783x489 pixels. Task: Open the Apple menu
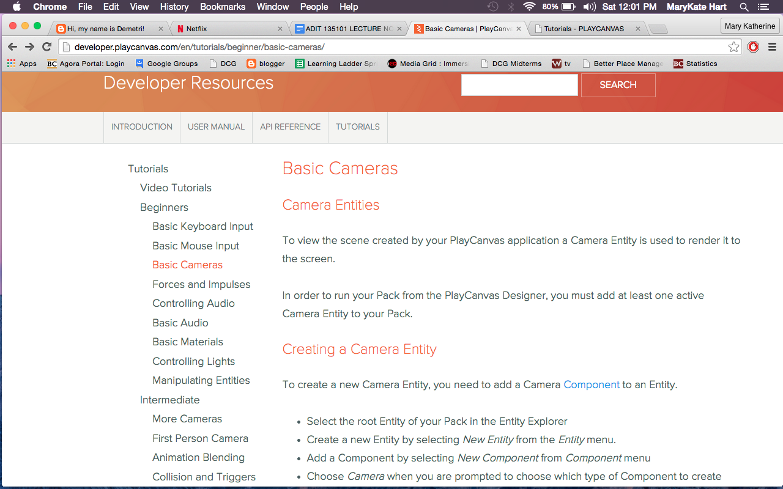pos(17,7)
